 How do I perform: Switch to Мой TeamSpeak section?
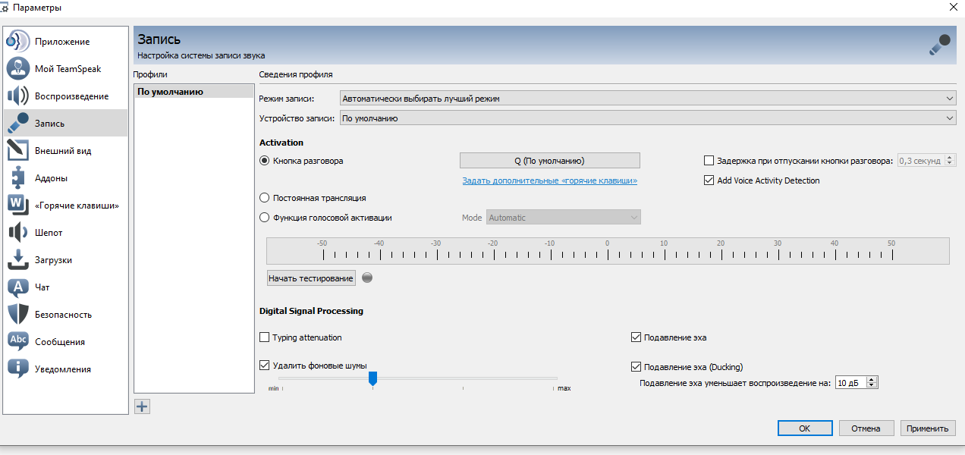pos(66,69)
